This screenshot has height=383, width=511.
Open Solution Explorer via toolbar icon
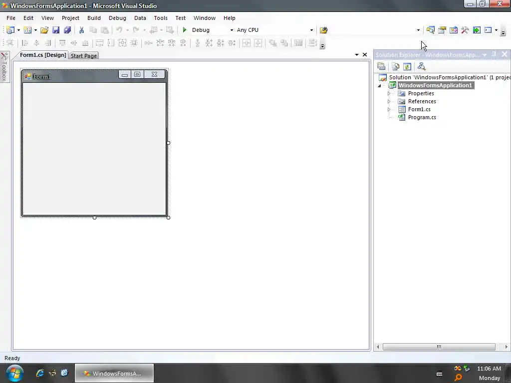[431, 30]
